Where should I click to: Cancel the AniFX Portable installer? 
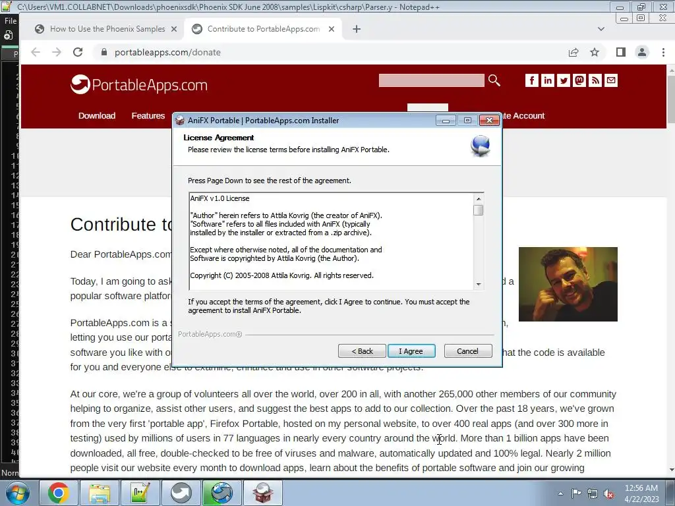click(x=467, y=351)
